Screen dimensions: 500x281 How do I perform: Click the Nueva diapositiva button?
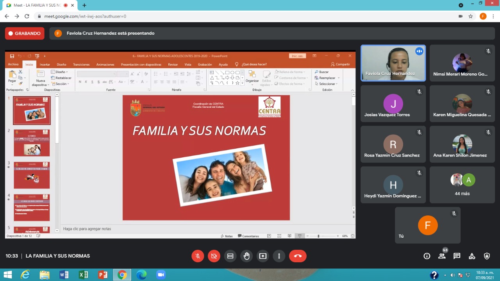point(41,78)
